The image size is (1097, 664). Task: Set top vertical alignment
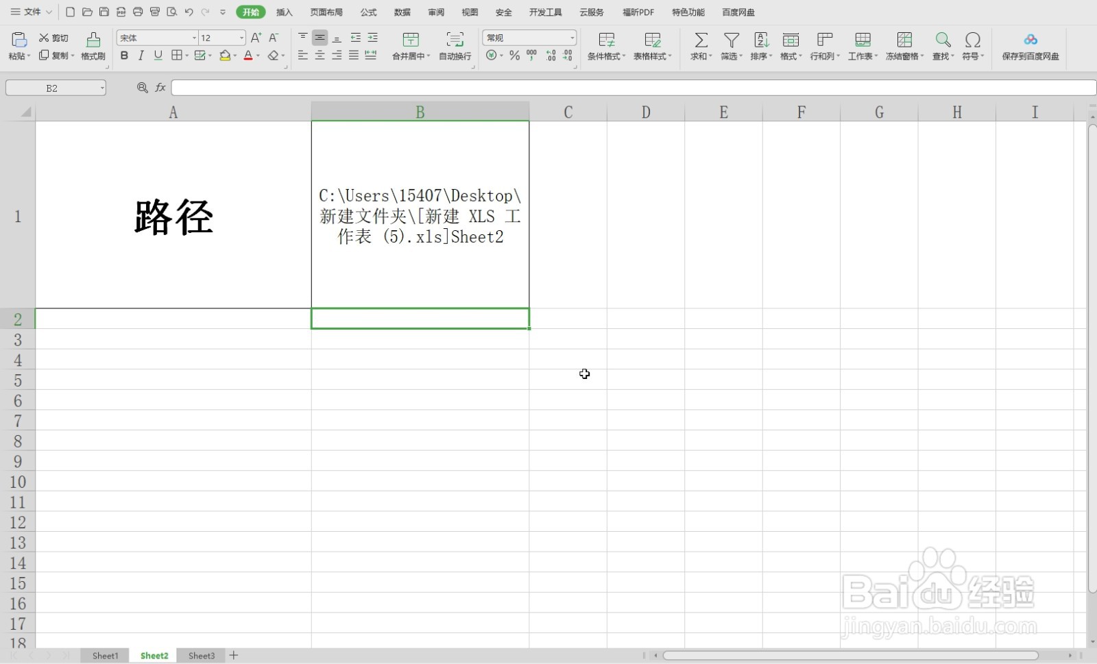[302, 38]
